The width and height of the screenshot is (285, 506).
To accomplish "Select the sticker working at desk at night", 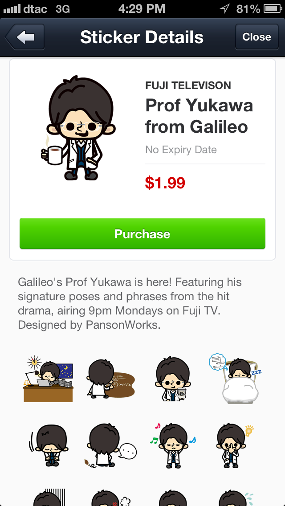I will 48,379.
